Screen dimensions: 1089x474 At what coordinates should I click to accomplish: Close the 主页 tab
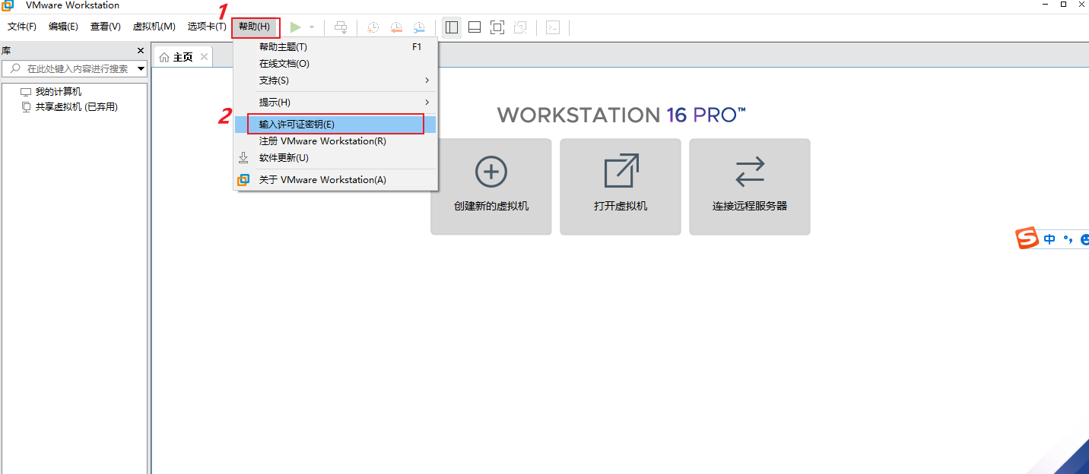204,57
